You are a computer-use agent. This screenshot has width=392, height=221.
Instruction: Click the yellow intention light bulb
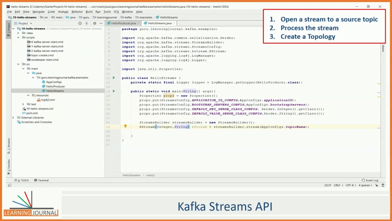pyautogui.click(x=125, y=126)
